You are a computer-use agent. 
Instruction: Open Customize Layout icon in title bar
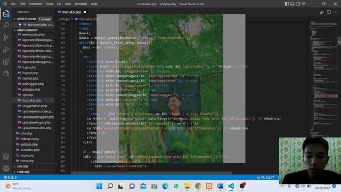tap(303, 4)
